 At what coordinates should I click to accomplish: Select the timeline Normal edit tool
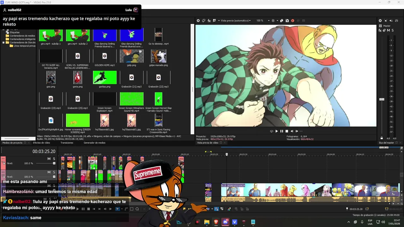pos(117,209)
